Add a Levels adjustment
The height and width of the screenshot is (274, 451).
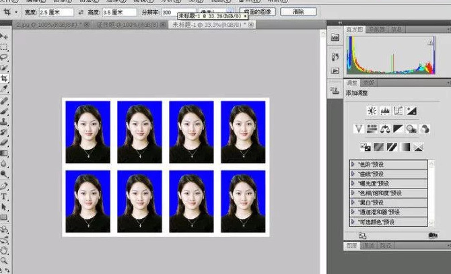(385, 111)
